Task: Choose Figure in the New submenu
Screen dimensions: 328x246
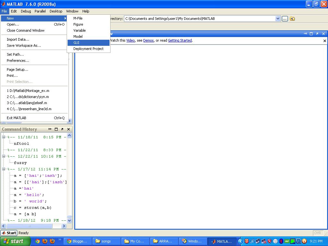Action: [x=88, y=24]
